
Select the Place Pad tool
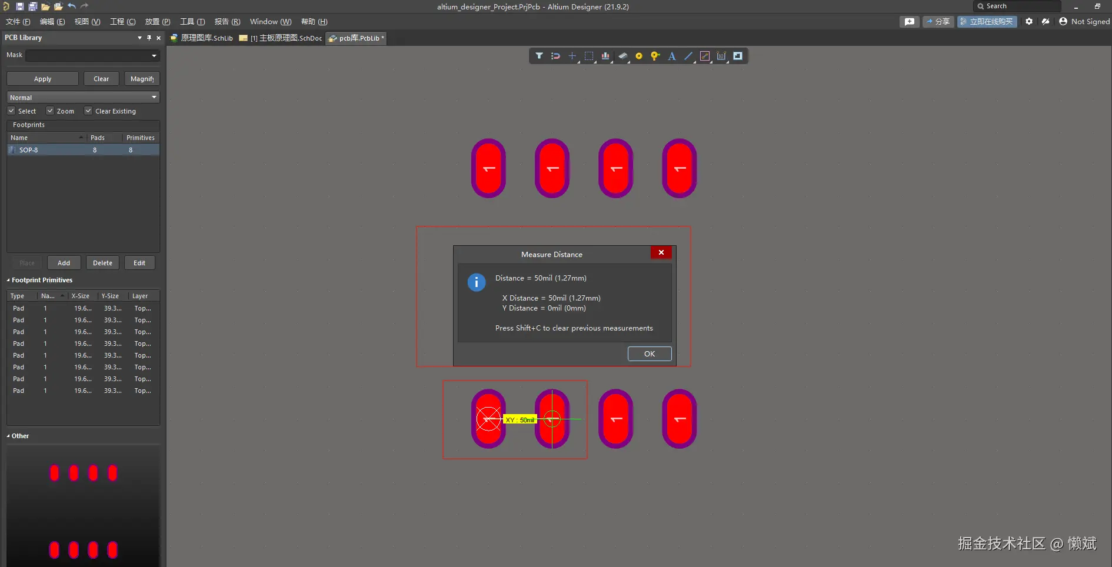(638, 56)
